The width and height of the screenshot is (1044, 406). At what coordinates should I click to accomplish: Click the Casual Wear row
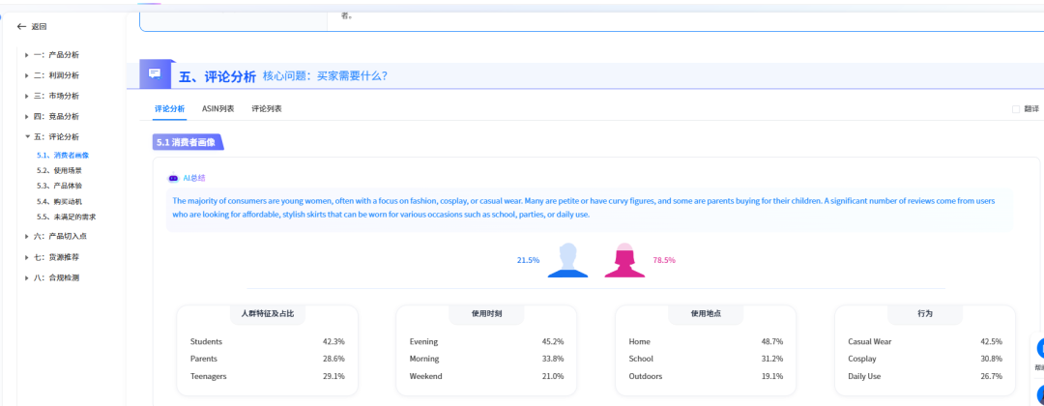[925, 341]
